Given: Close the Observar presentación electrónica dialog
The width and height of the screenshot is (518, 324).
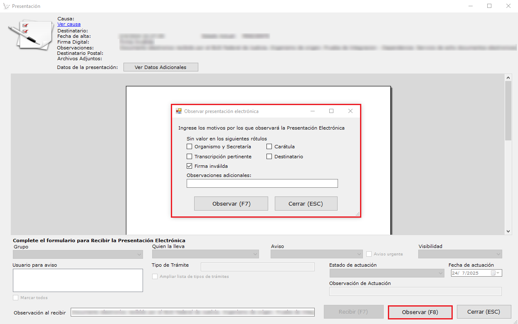Looking at the screenshot, I should point(350,111).
